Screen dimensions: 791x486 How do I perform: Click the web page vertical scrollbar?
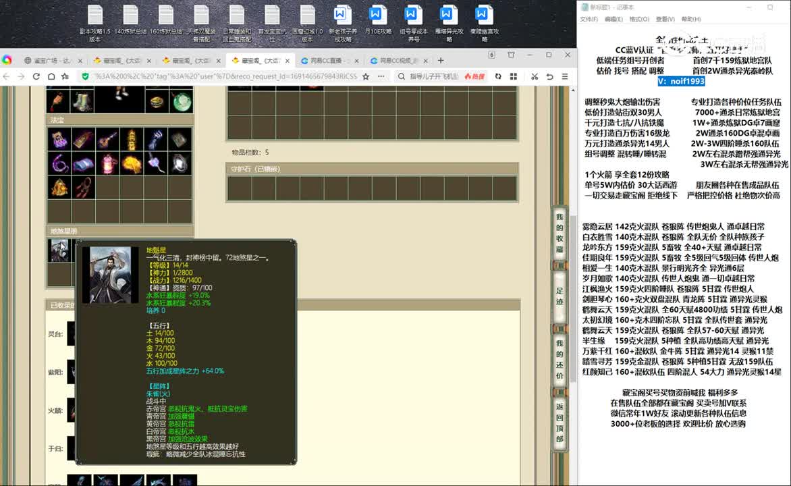tap(572, 298)
